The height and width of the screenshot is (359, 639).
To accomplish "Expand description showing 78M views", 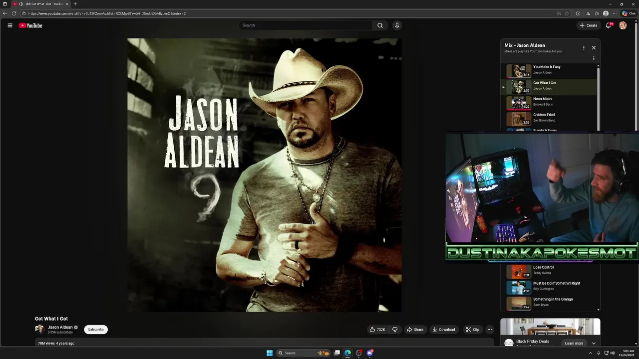I will [x=264, y=343].
